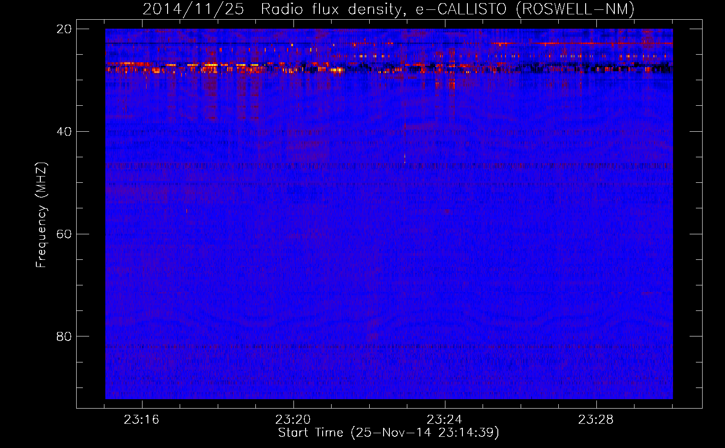Click the frequency axis value '40'
Screen dimensions: 725x448
tap(64, 132)
